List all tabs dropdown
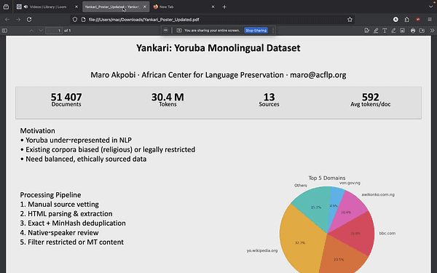The image size is (437, 273). 430,7
